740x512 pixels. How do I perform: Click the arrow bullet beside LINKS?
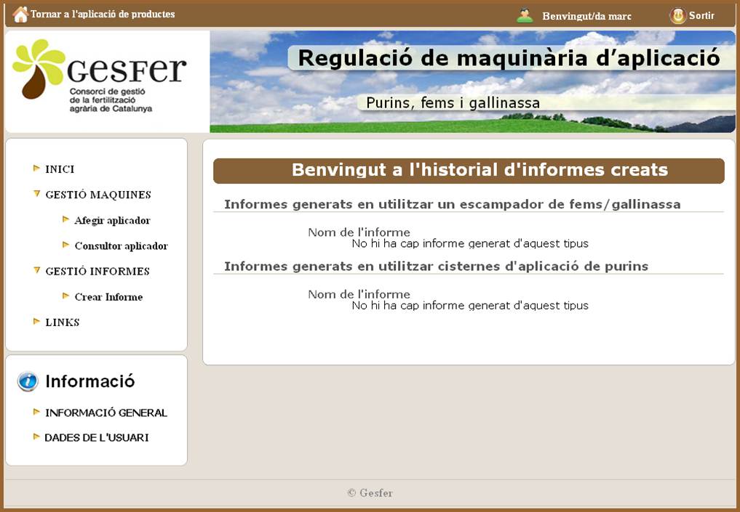[x=36, y=321]
